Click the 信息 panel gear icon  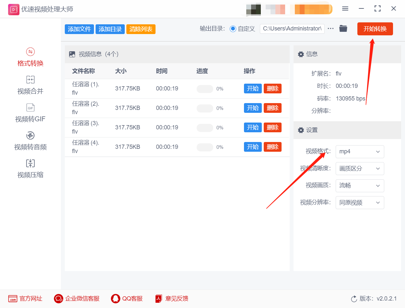[x=301, y=54]
